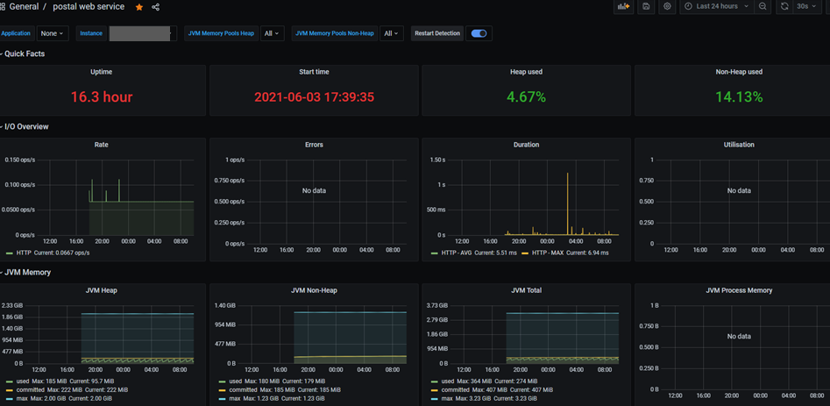Image resolution: width=830 pixels, height=406 pixels.
Task: Toggle committed series in JVM Heap legend
Action: point(30,389)
